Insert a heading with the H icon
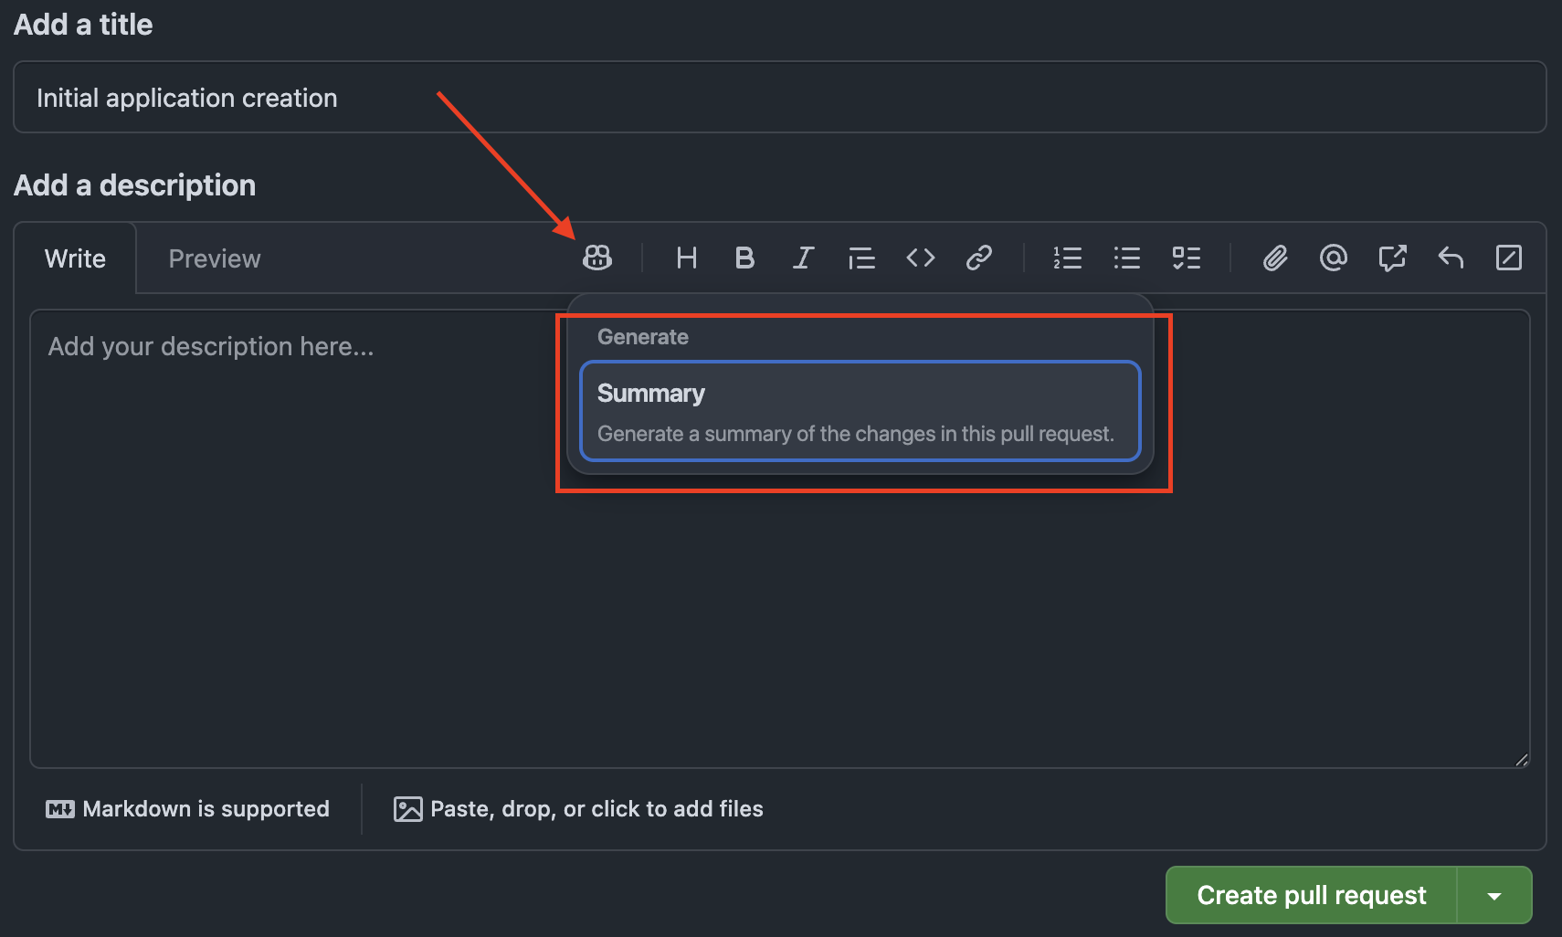Image resolution: width=1562 pixels, height=937 pixels. click(686, 258)
